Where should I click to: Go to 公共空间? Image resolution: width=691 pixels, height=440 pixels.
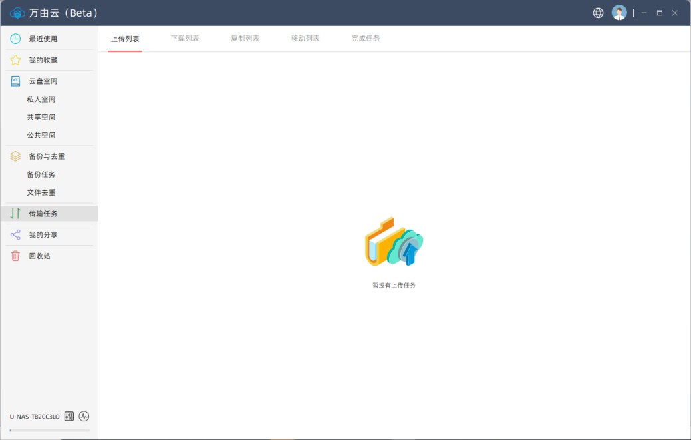click(x=41, y=135)
